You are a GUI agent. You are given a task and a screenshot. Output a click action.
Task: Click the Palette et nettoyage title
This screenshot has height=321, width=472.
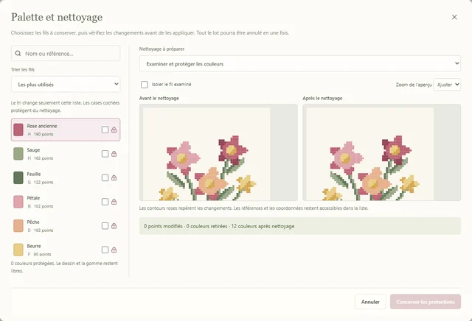tap(57, 17)
